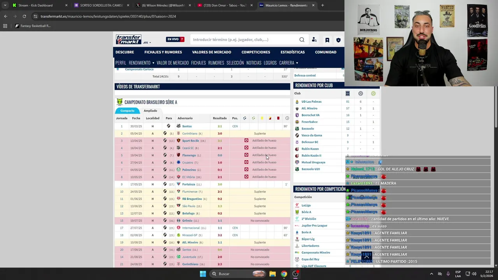The image size is (498, 280).
Task: Open the Atl. Mineiro club link in sidebar
Action: point(309,108)
